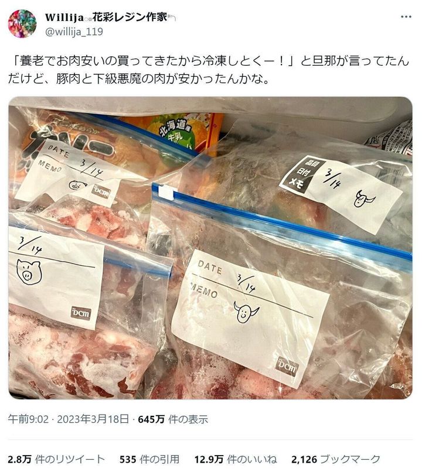Click the DCM logo on the bottom-right label
This screenshot has width=422, height=472.
click(x=287, y=367)
